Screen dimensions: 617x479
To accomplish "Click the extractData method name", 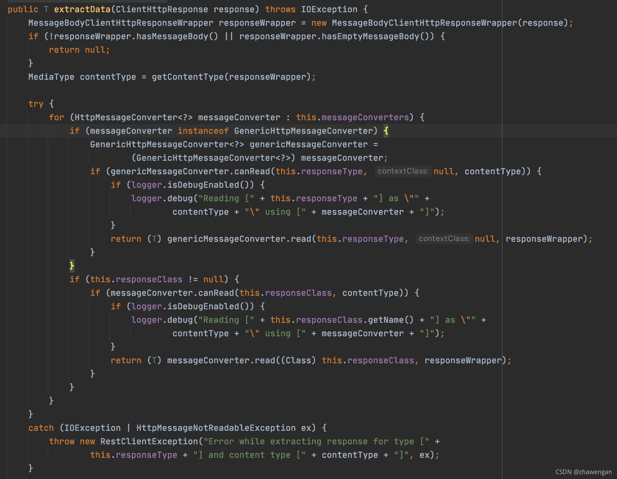I will coord(82,9).
